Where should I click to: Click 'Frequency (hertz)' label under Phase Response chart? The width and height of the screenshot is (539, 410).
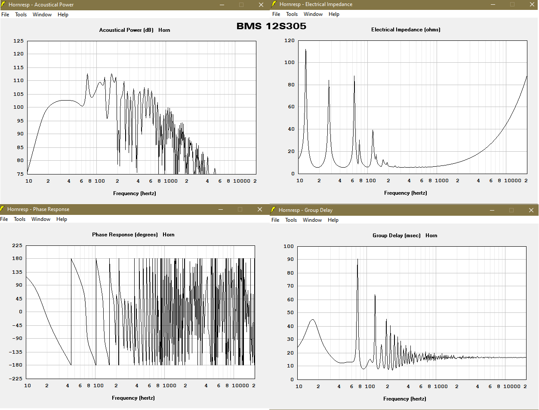coord(133,398)
